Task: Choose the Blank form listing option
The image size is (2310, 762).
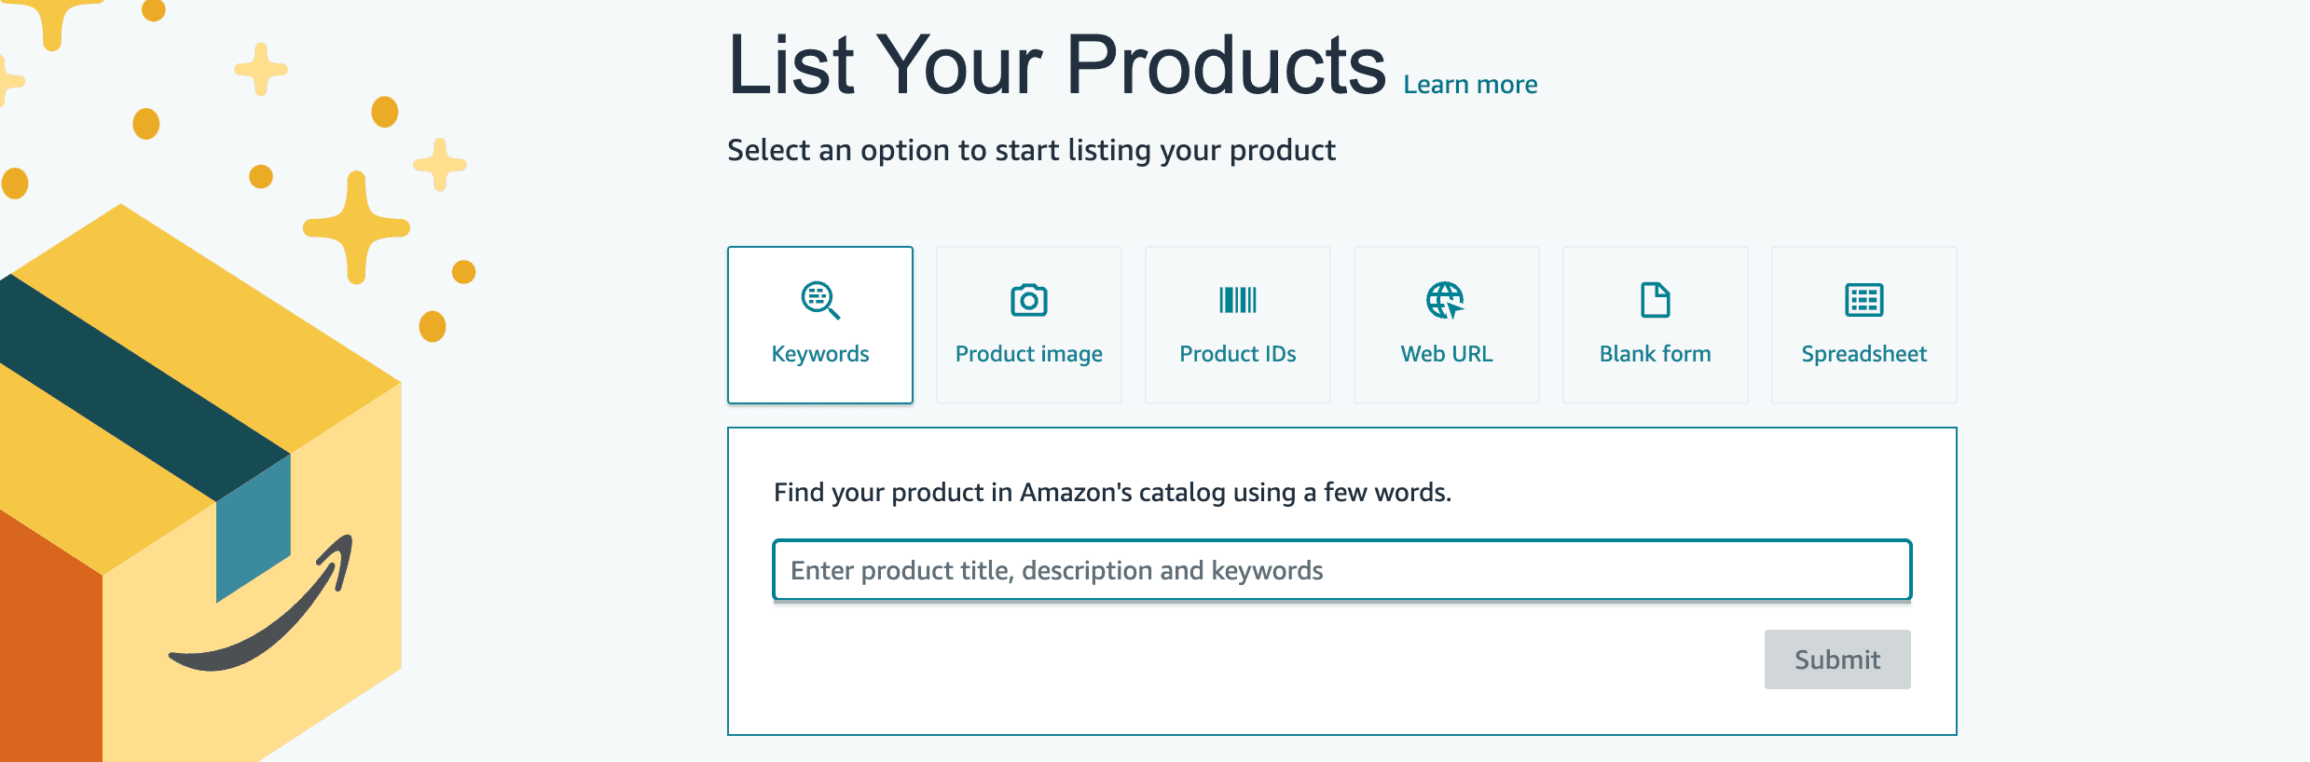Action: click(1655, 324)
